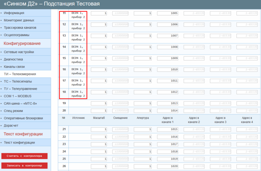The image size is (261, 171).
Task: Select Осциллограммы in the sidebar
Action: (x=17, y=35)
